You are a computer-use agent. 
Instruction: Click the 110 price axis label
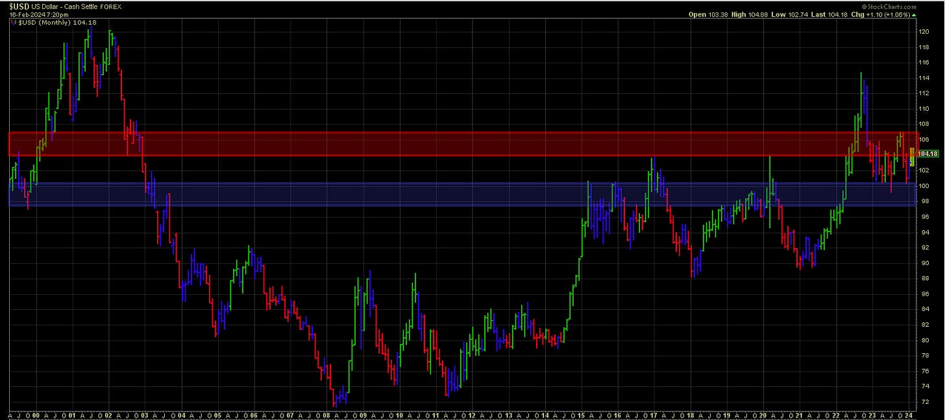[x=924, y=109]
